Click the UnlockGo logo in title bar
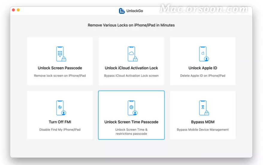 (x=122, y=11)
